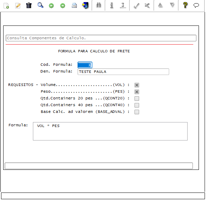Click the 'Cod. Formula:' label
206x201 pixels.
[x=56, y=65]
